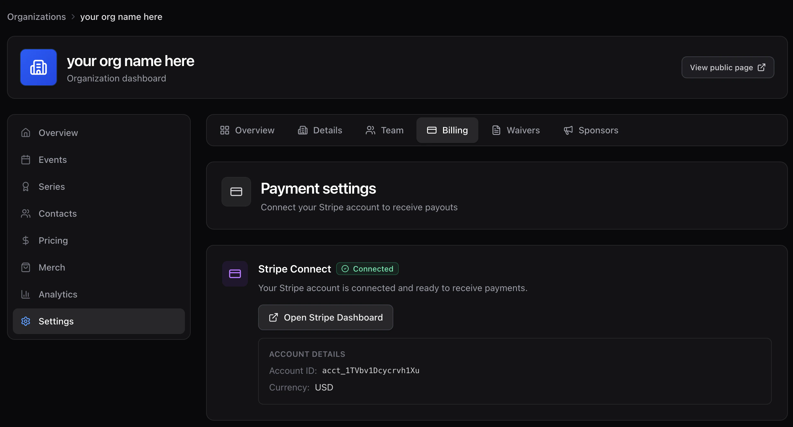Click the people icon beside Contacts
Image resolution: width=793 pixels, height=427 pixels.
[x=26, y=213]
